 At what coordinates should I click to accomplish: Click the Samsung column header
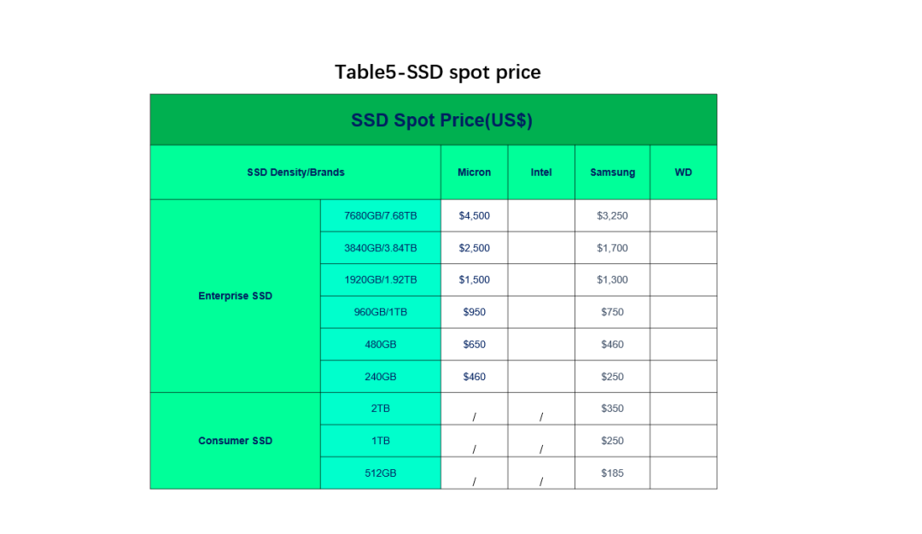pos(612,172)
